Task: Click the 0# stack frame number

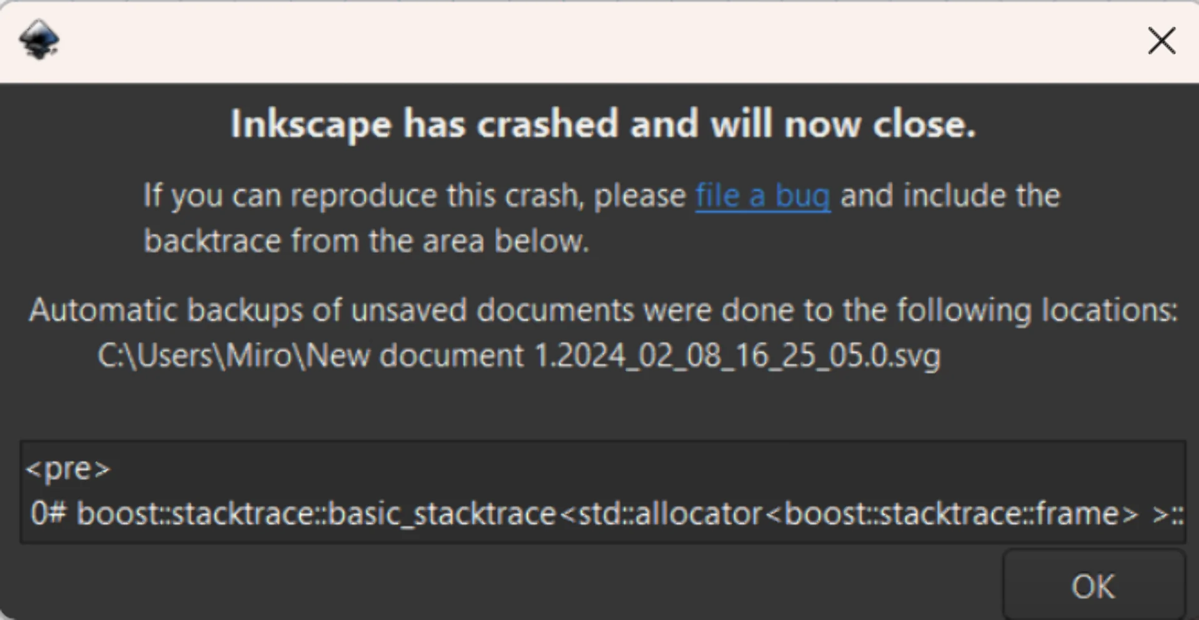Action: (47, 514)
